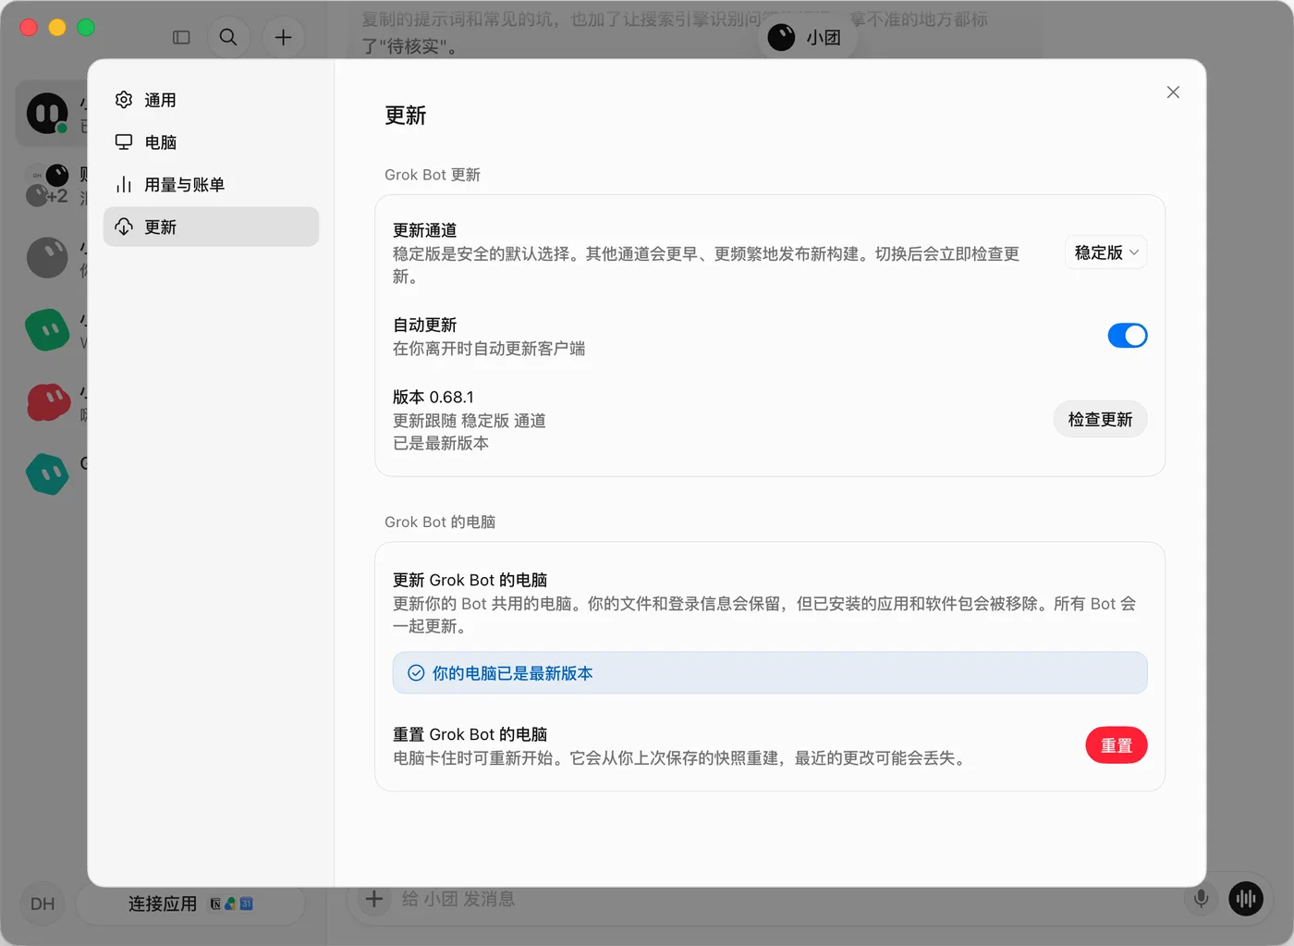The width and height of the screenshot is (1294, 946).
Task: Click the microphone dictation icon
Action: pyautogui.click(x=1201, y=899)
